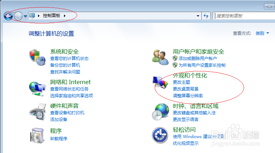Focus the 搜索控制面板 search field

(244, 16)
